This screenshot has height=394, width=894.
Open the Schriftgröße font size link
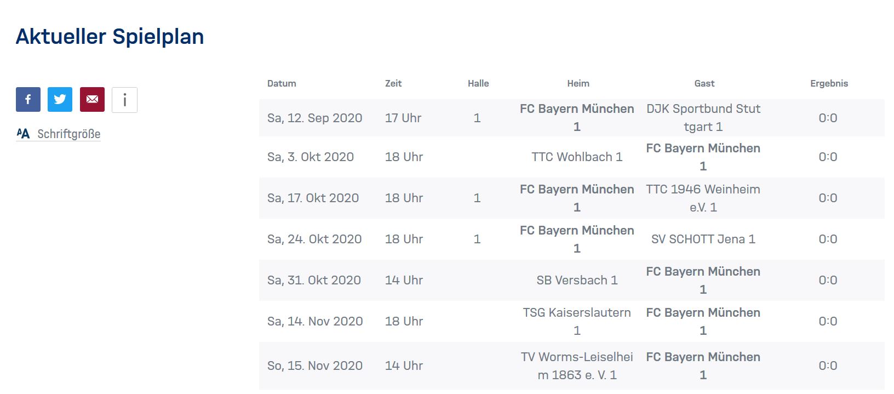68,134
